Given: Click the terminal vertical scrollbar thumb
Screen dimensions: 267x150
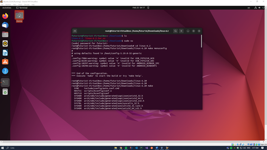Looking at the screenshot, I should [201, 41].
